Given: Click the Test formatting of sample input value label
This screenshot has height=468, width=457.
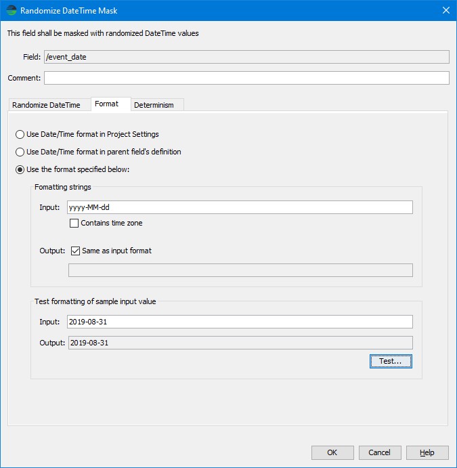Looking at the screenshot, I should click(x=95, y=301).
